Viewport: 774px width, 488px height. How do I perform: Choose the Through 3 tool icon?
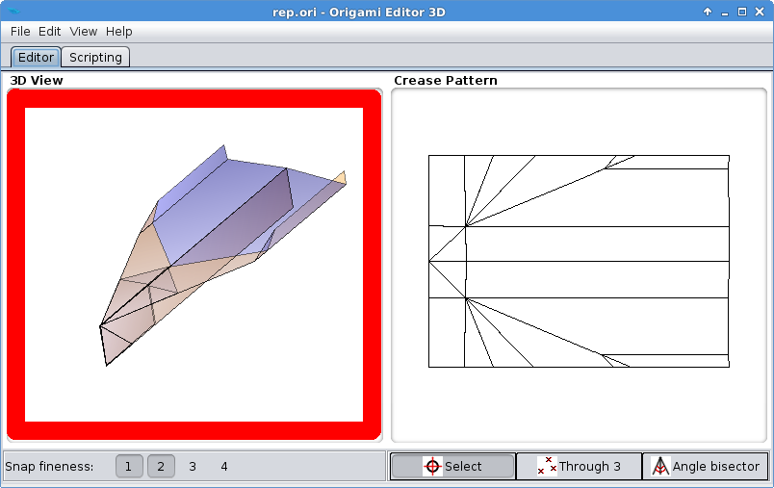[547, 466]
